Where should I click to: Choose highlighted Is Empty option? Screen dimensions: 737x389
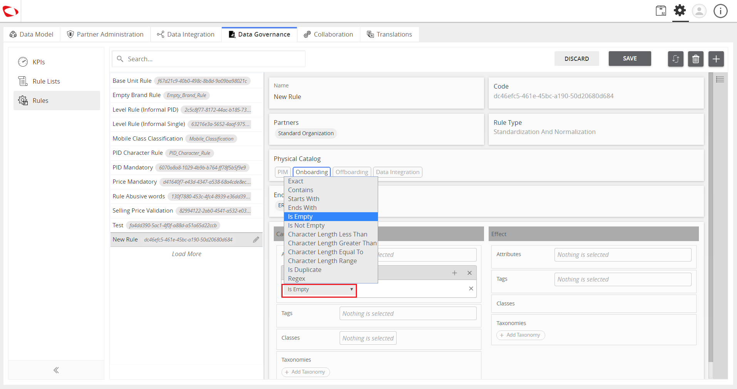(x=331, y=216)
